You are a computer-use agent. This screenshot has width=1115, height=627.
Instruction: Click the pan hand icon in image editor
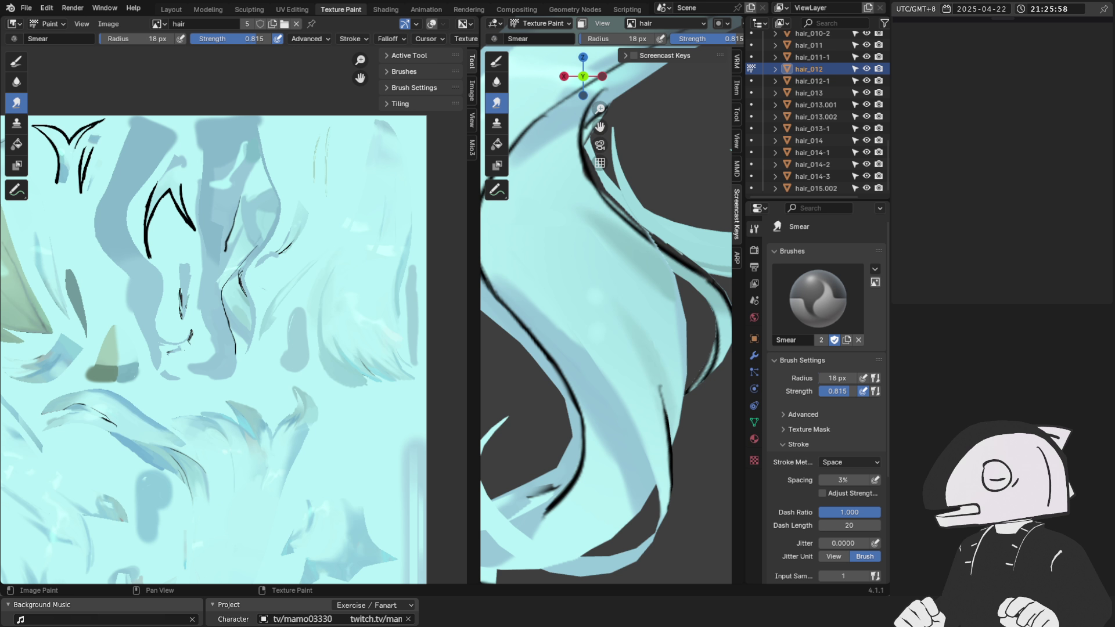361,78
